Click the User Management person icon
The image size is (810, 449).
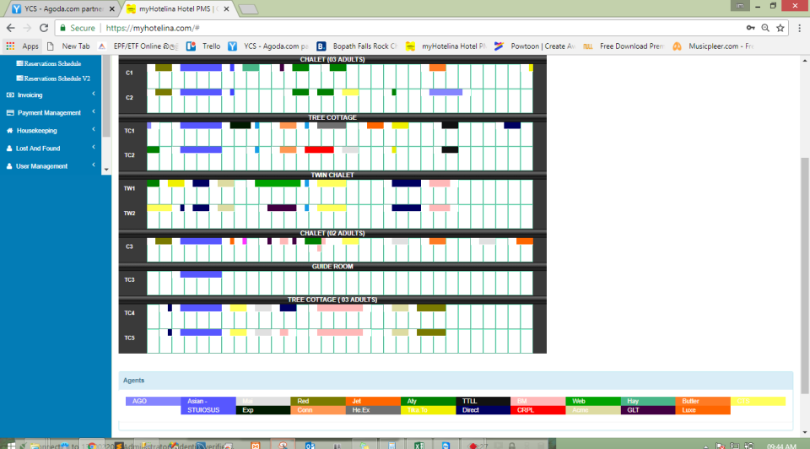[8, 166]
